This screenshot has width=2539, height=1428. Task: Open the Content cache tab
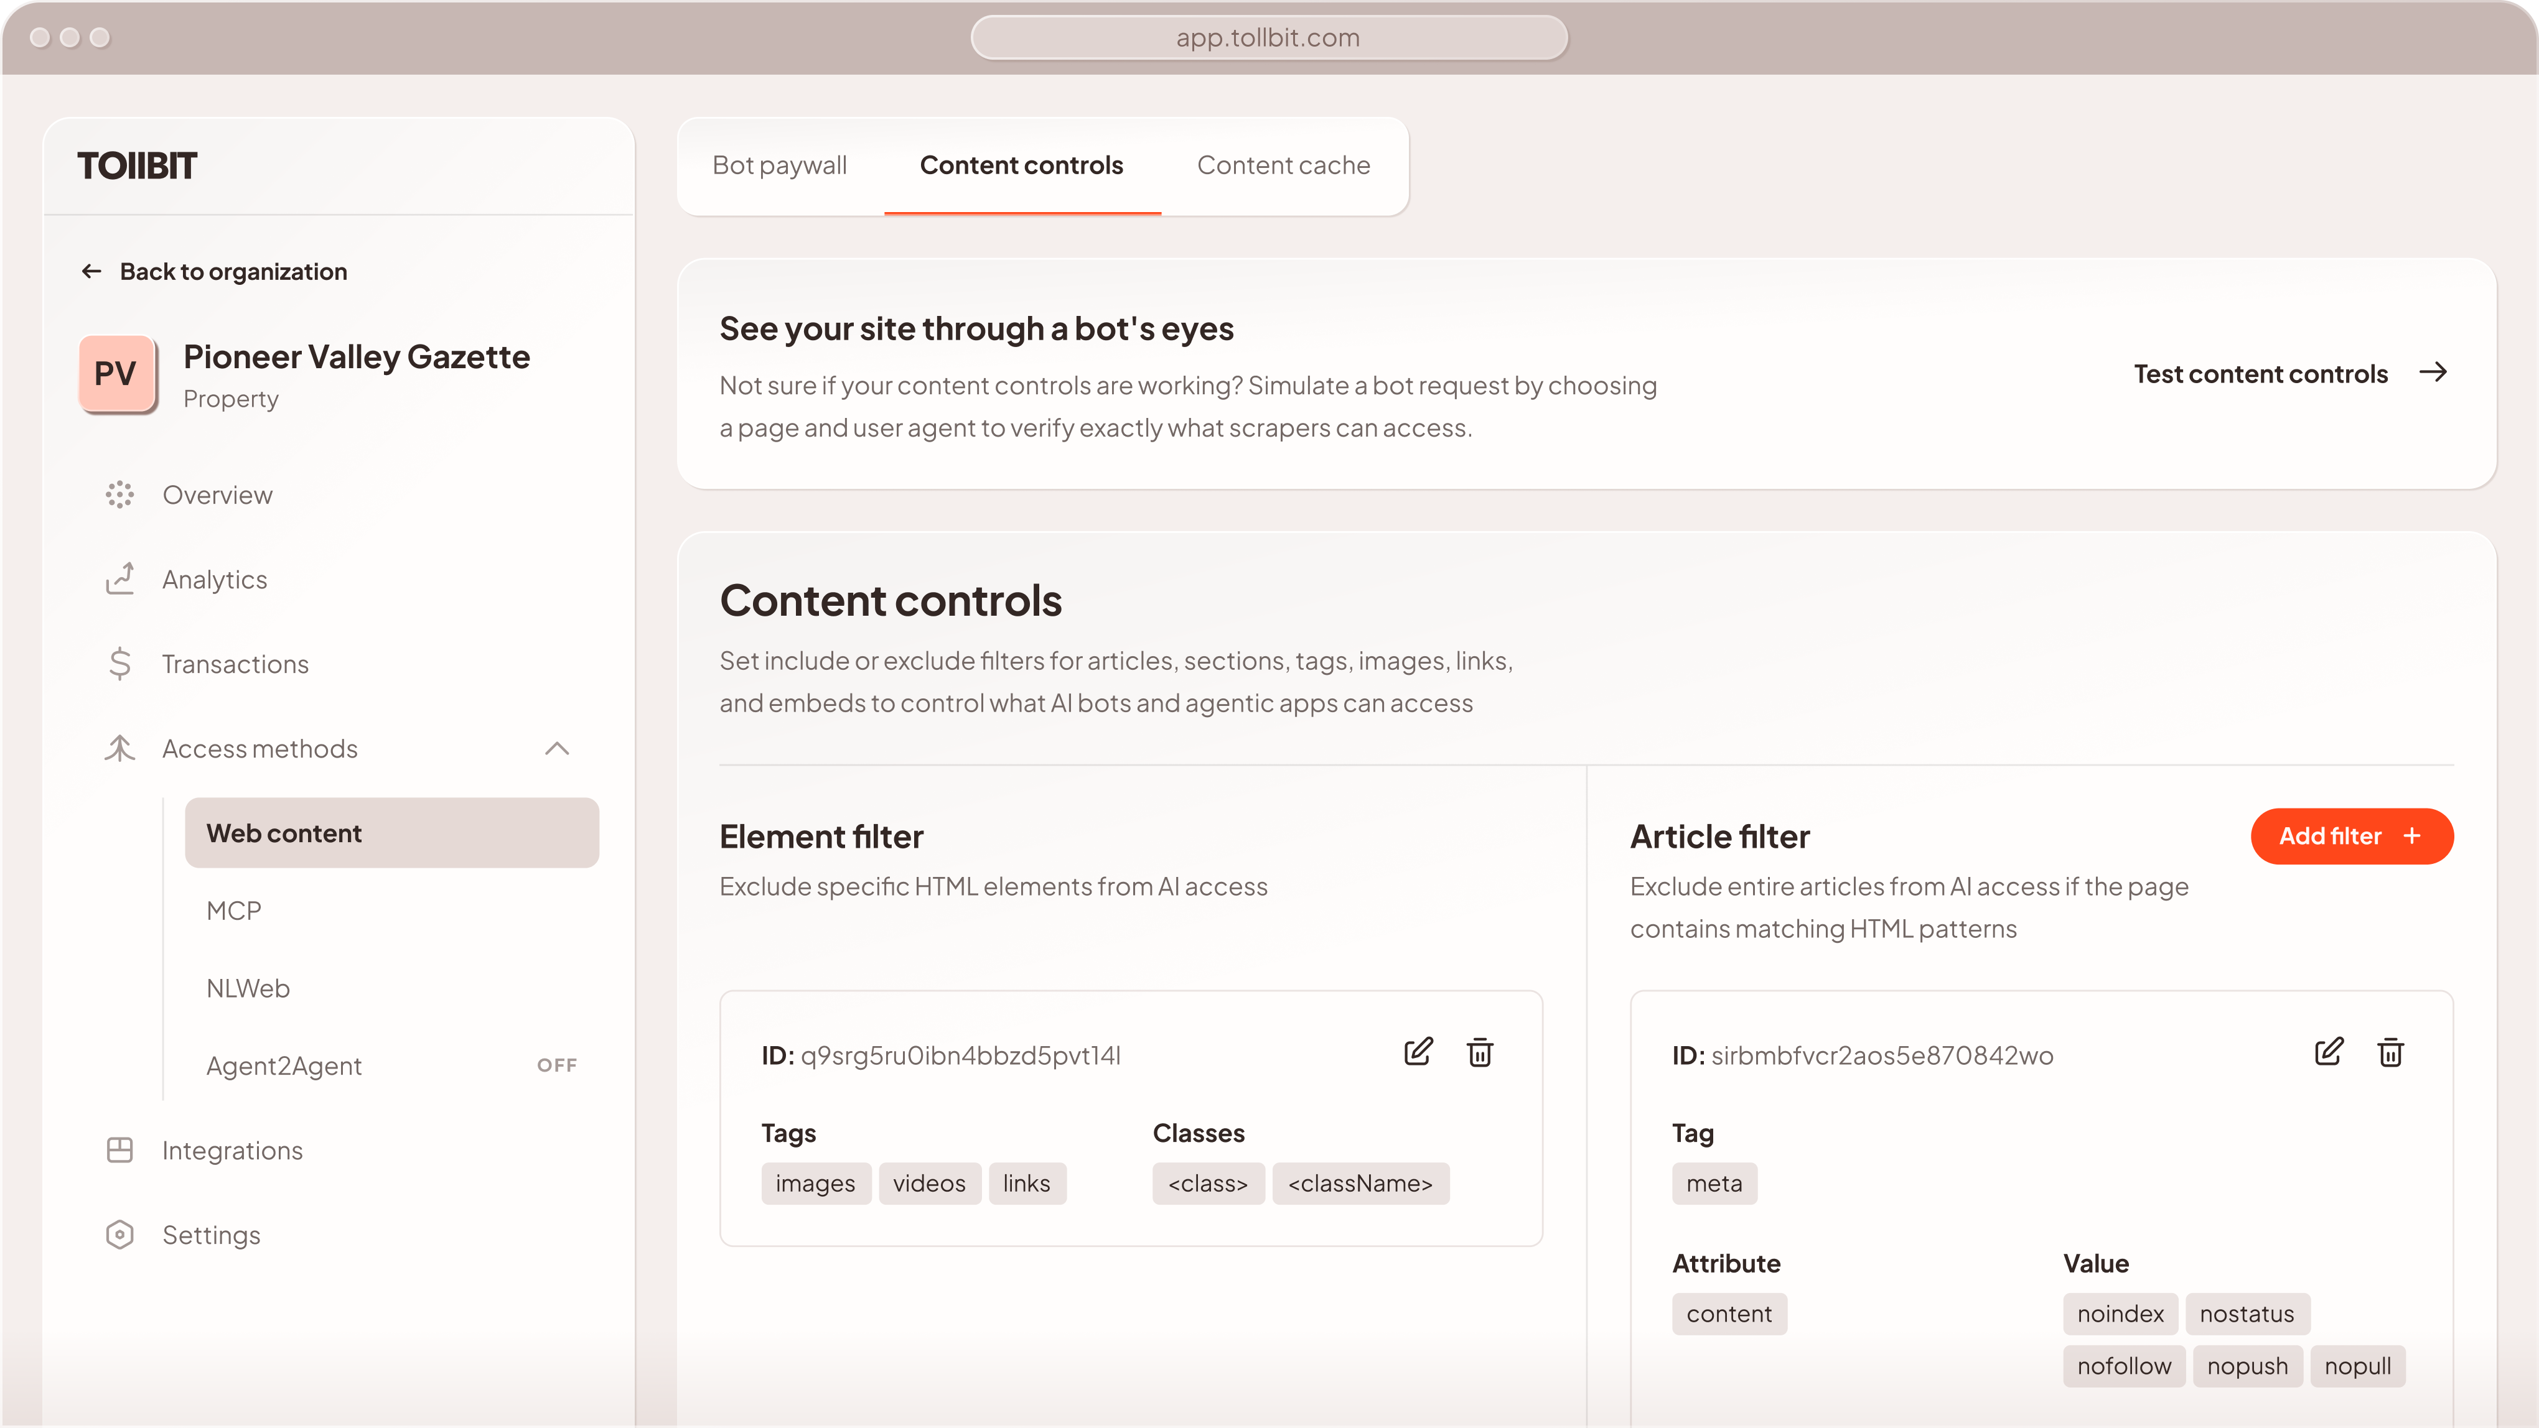1283,165
